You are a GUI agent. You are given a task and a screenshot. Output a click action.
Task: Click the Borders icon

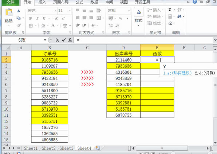click(x=31, y=26)
